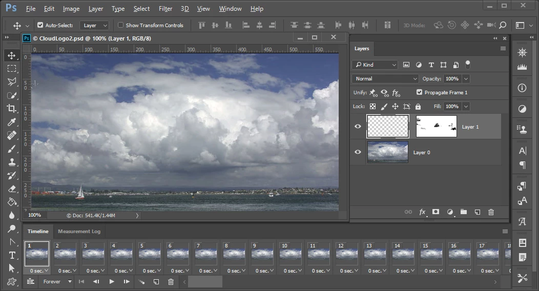Hide Layer 1 with its eye icon

pyautogui.click(x=358, y=127)
